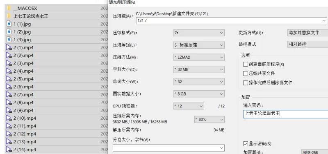Click the 1 (2).jpg image icon
The height and width of the screenshot is (154, 328).
[x=9, y=32]
